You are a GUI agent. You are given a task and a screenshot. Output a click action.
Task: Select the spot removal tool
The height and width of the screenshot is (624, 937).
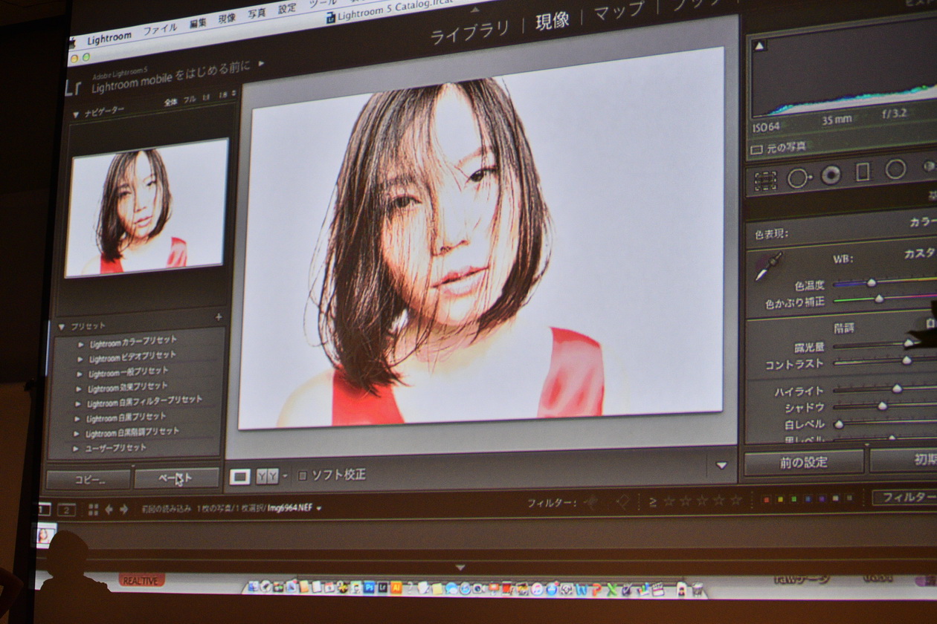[798, 178]
